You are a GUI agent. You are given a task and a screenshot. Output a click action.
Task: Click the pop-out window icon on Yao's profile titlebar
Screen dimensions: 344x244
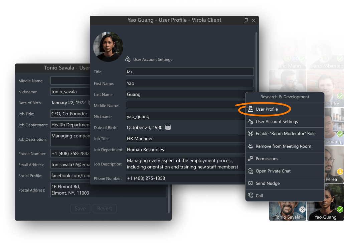point(245,20)
